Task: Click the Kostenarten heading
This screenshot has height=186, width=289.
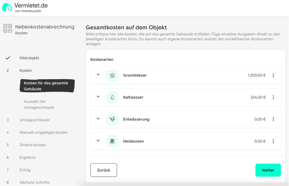Action: [102, 60]
